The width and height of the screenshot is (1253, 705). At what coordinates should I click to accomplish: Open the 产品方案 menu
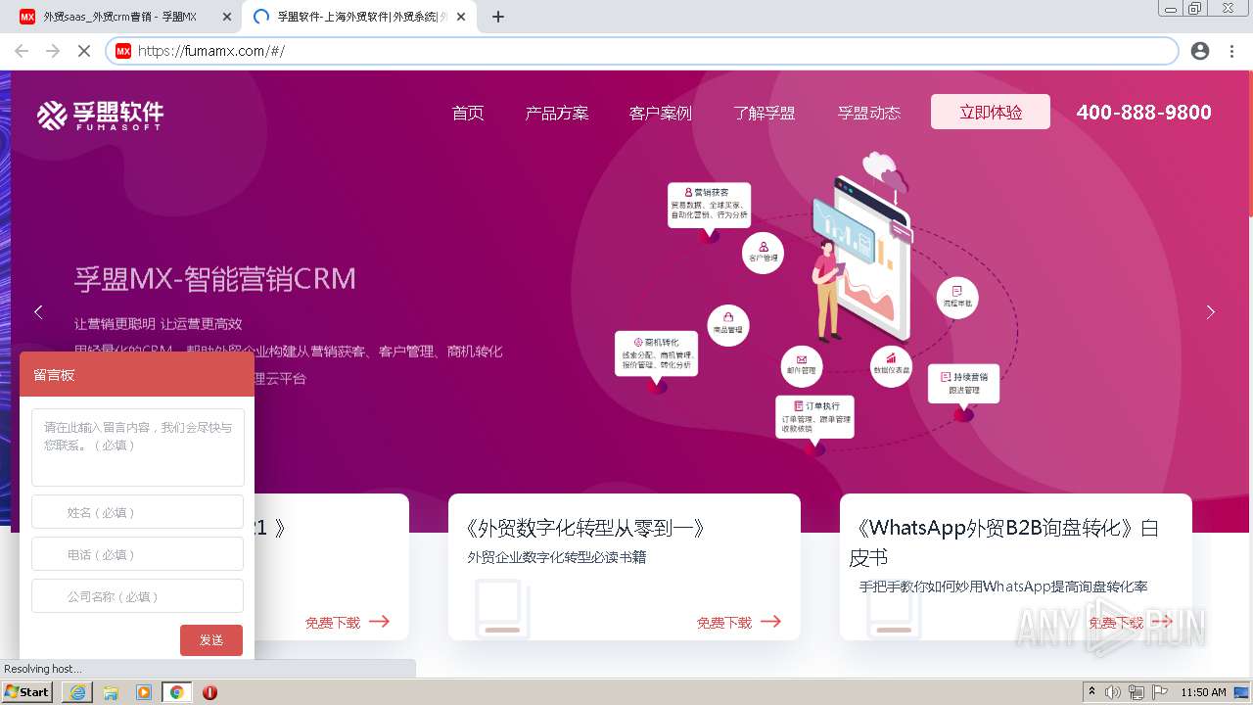557,113
